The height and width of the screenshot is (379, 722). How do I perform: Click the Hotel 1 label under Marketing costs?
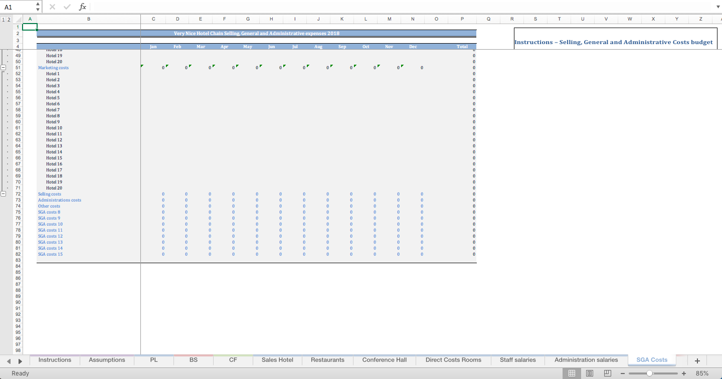pos(53,74)
